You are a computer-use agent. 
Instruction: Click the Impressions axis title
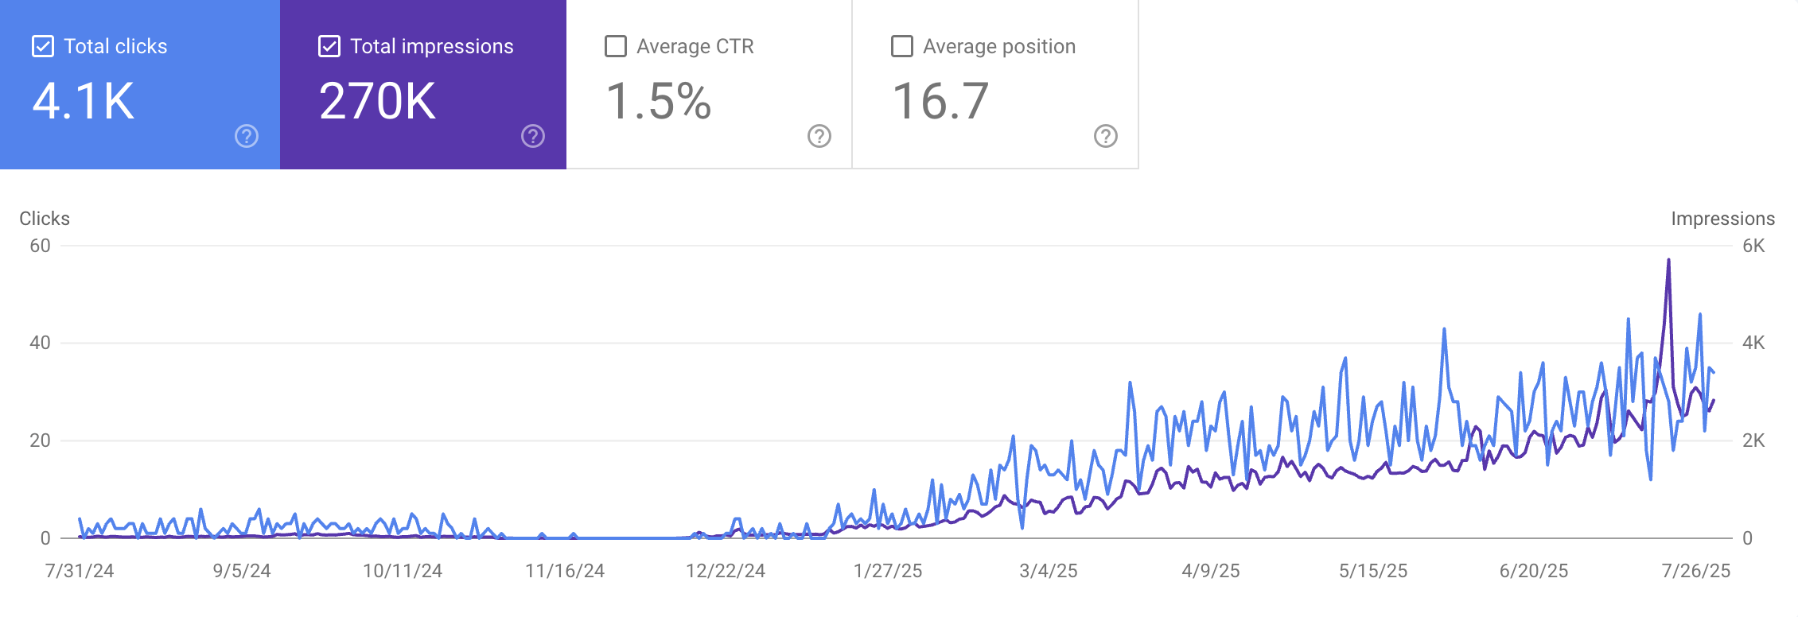[1723, 219]
